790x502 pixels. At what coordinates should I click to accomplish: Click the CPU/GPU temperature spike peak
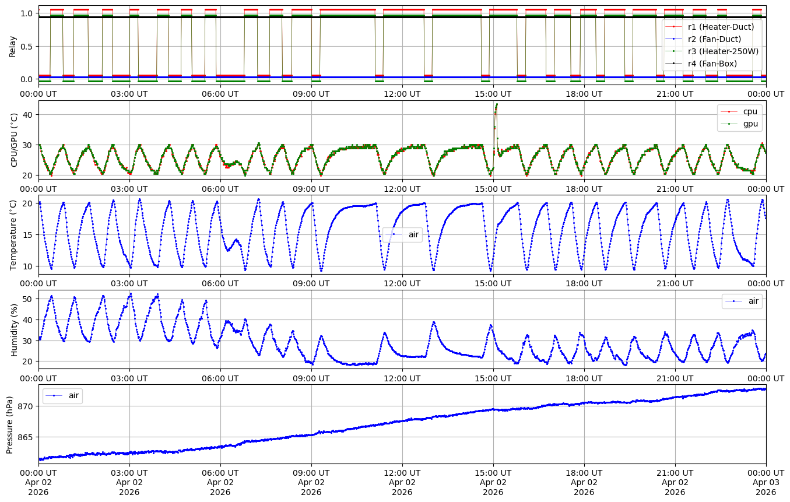[x=496, y=104]
